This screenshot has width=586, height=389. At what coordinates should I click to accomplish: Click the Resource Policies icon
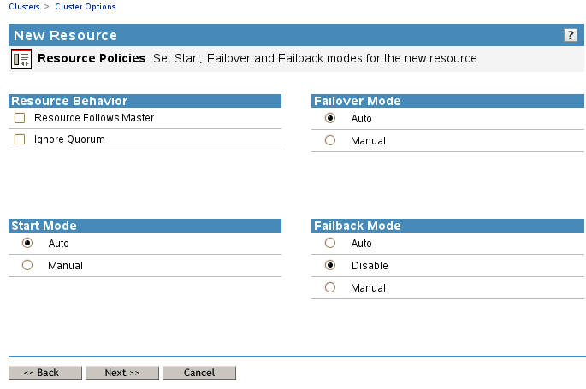tap(21, 59)
